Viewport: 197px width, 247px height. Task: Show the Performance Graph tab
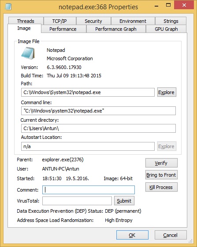[x=116, y=29]
